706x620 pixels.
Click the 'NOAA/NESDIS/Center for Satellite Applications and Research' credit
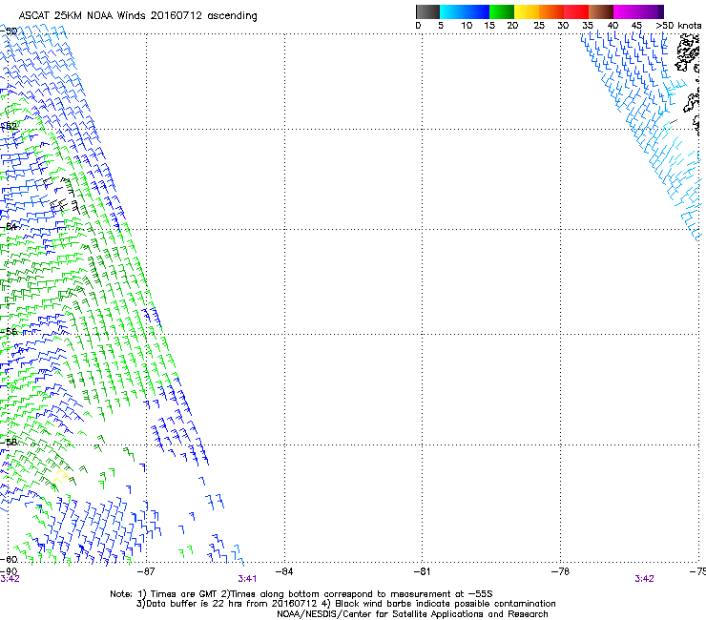[412, 614]
